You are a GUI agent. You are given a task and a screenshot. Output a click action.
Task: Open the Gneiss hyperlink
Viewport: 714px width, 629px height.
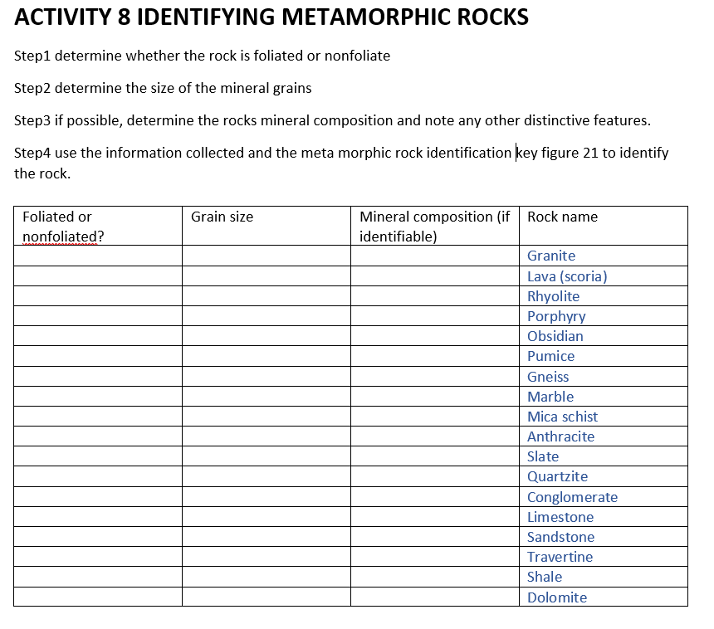tap(548, 377)
